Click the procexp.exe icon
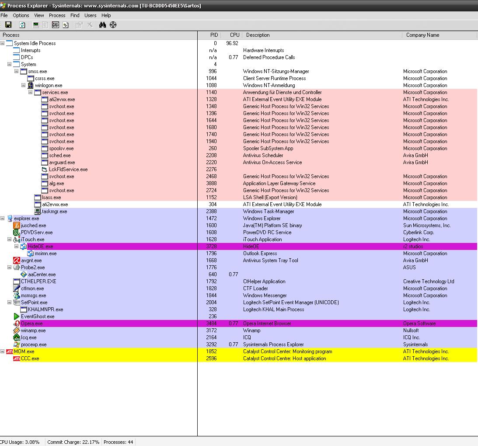Screen dimensions: 478x446 point(17,344)
